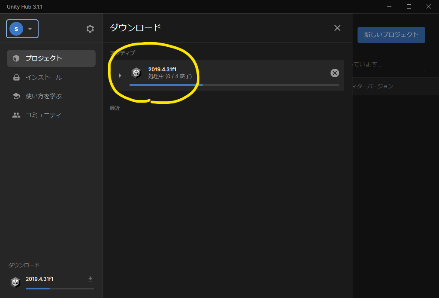Viewport: 439px width, 298px height.
Task: Click the インストール drive icon
Action: tap(16, 77)
